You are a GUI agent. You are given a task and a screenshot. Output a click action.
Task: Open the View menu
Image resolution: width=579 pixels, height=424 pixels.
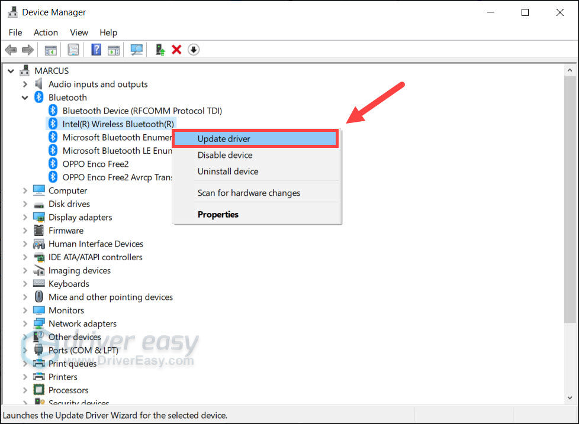point(79,33)
